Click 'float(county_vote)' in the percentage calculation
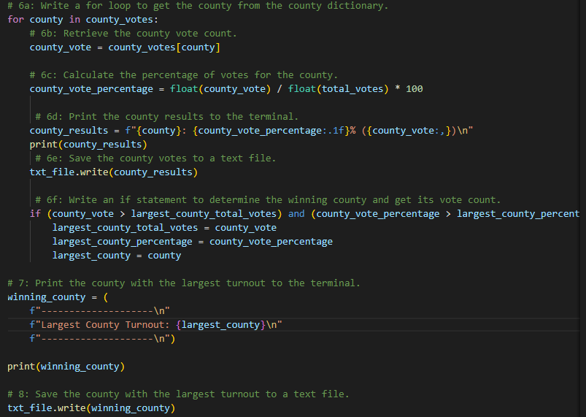 220,89
